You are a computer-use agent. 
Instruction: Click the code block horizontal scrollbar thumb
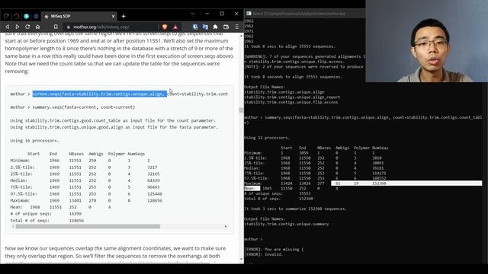(x=88, y=227)
